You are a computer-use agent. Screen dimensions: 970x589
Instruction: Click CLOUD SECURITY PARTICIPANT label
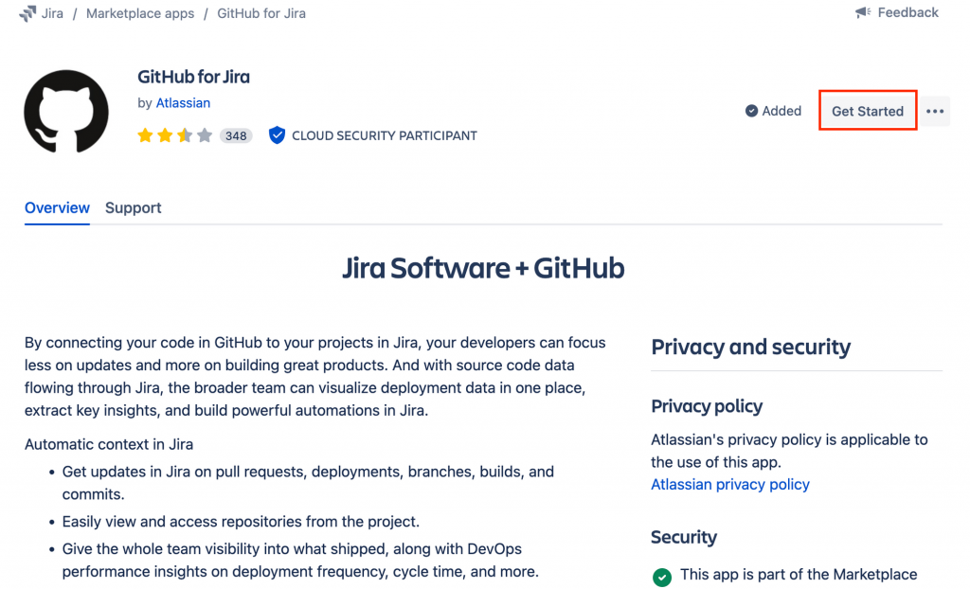(x=385, y=135)
